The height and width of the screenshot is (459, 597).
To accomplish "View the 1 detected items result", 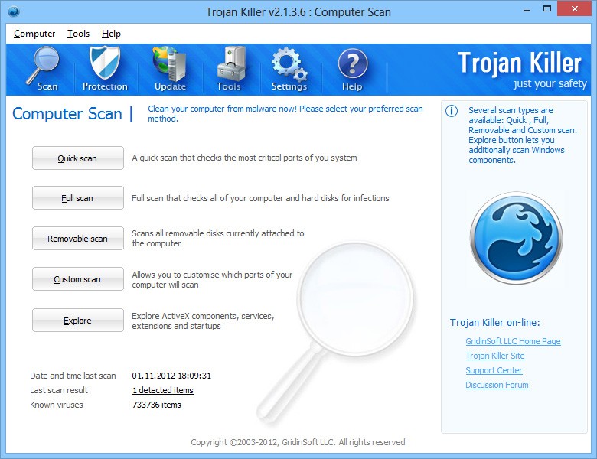I will click(x=162, y=390).
